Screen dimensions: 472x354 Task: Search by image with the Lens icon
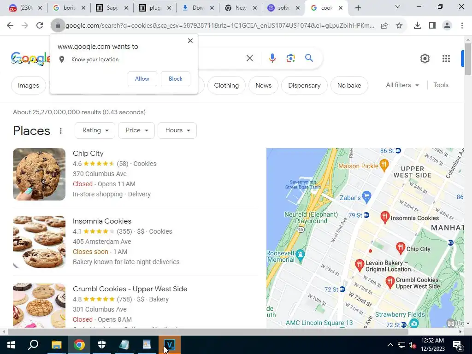pyautogui.click(x=290, y=58)
